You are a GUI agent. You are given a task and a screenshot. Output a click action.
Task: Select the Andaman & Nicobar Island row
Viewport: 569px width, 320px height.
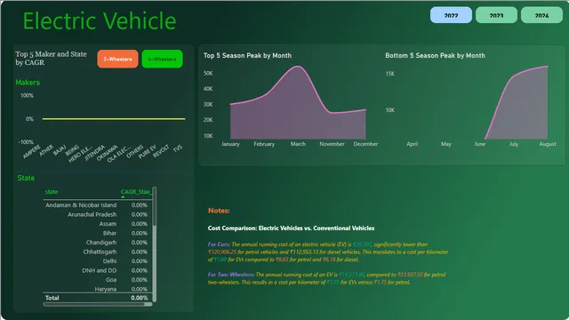pos(97,205)
